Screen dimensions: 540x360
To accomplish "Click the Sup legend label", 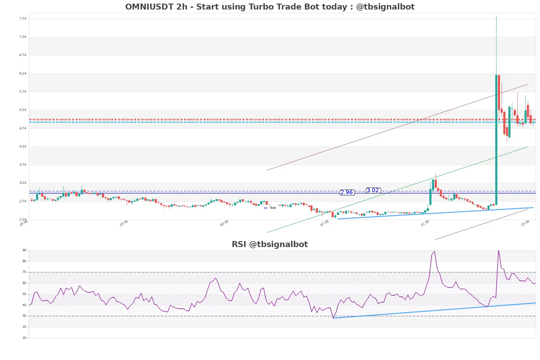I will click(x=273, y=208).
